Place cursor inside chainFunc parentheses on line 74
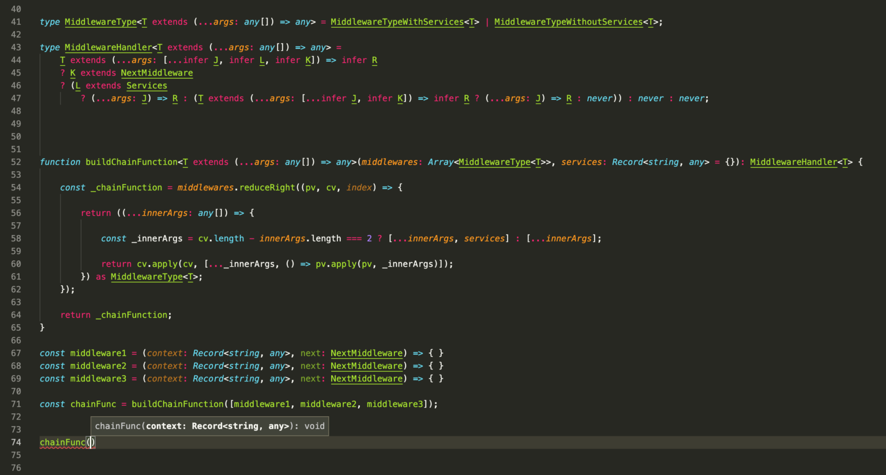Image resolution: width=886 pixels, height=475 pixels. [91, 442]
